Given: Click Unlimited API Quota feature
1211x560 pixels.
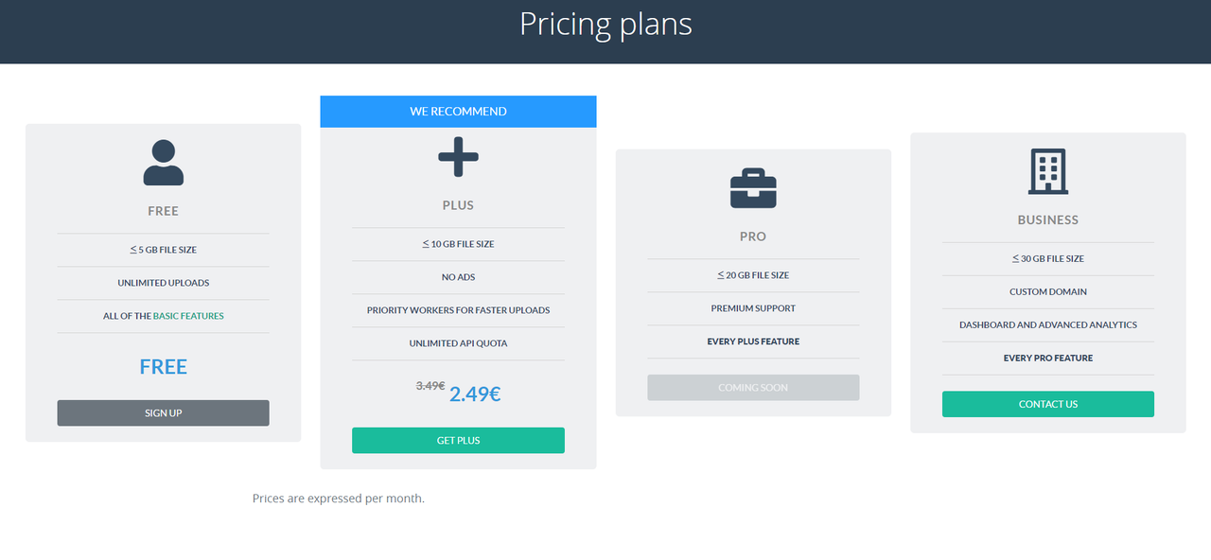Looking at the screenshot, I should point(458,343).
